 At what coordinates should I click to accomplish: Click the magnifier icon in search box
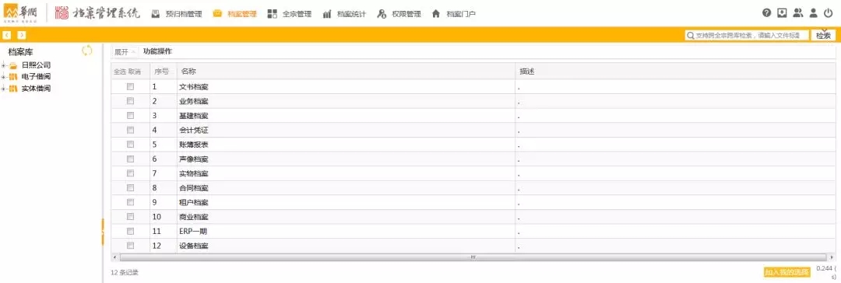[691, 36]
